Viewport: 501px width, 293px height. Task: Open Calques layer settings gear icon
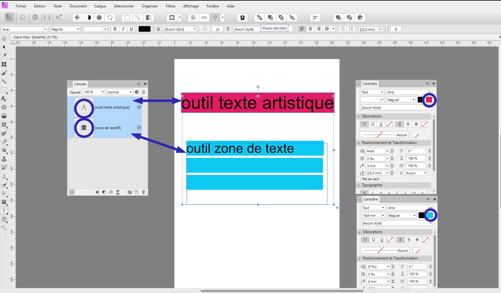pyautogui.click(x=137, y=92)
